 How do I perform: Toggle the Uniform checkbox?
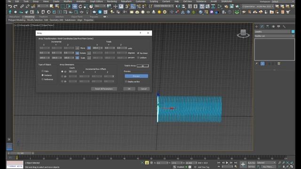(138, 57)
